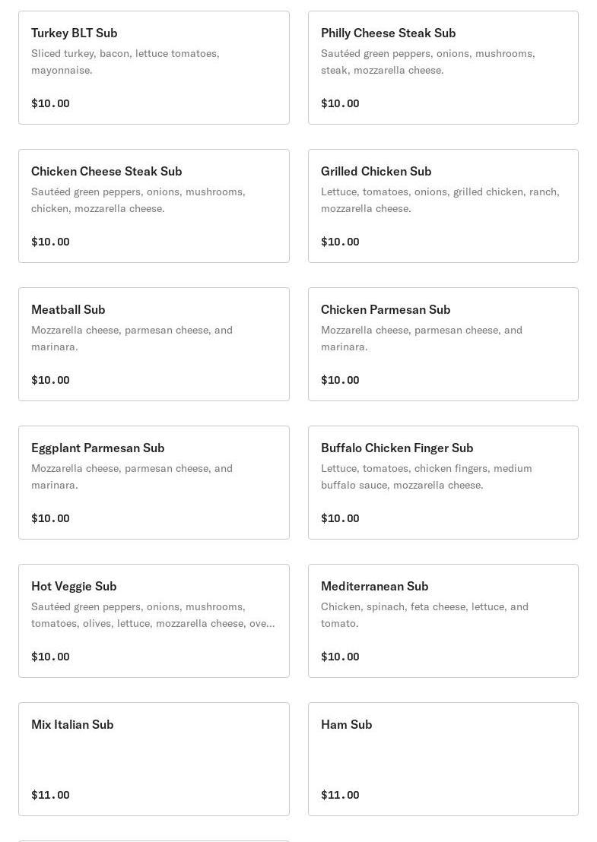
Task: Click the Grilled Chicken Sub ingredients text
Action: [x=440, y=200]
